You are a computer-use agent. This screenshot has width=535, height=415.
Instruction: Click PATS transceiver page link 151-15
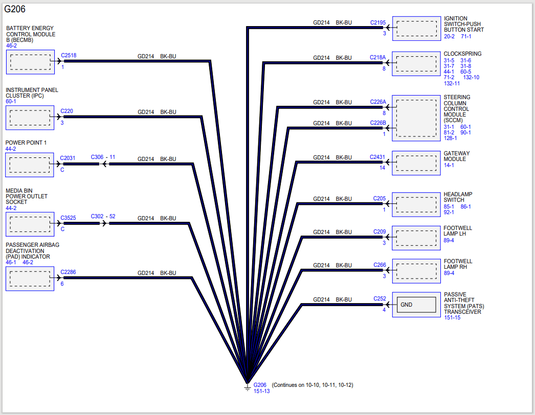452,317
